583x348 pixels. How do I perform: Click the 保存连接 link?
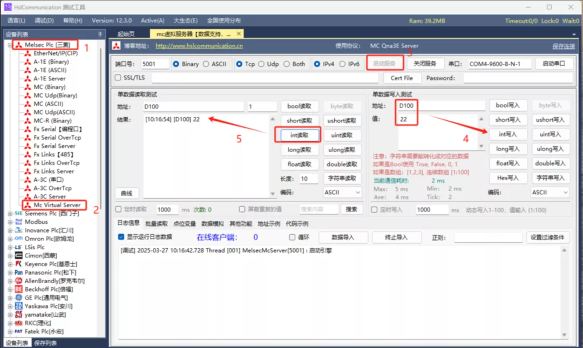pyautogui.click(x=563, y=46)
